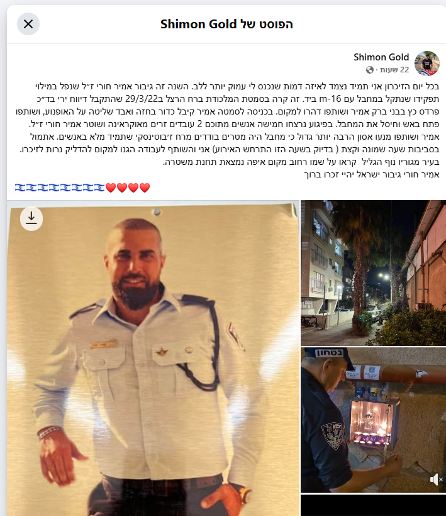Click the dialog title 'הפוסט של Shimon Gold'
This screenshot has height=516, width=446.
tap(226, 24)
